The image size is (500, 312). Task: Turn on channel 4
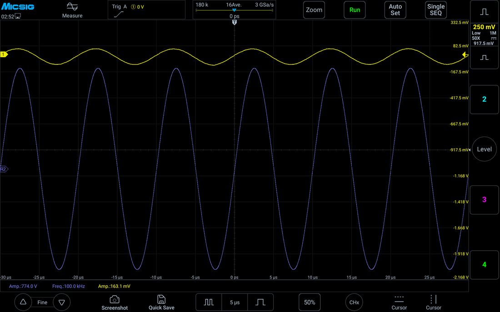coord(484,265)
